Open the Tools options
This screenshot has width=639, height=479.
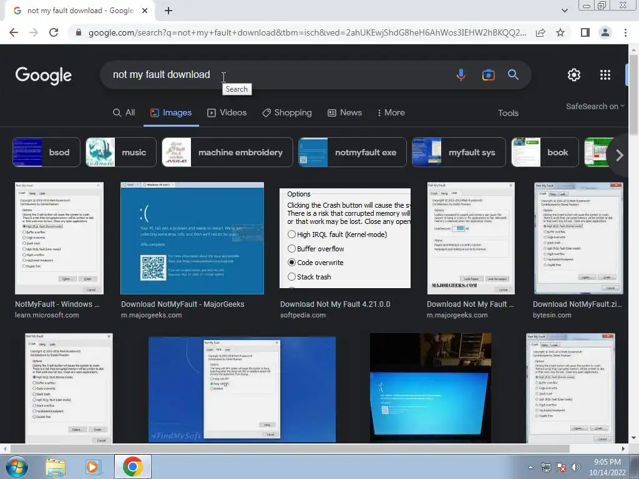508,114
